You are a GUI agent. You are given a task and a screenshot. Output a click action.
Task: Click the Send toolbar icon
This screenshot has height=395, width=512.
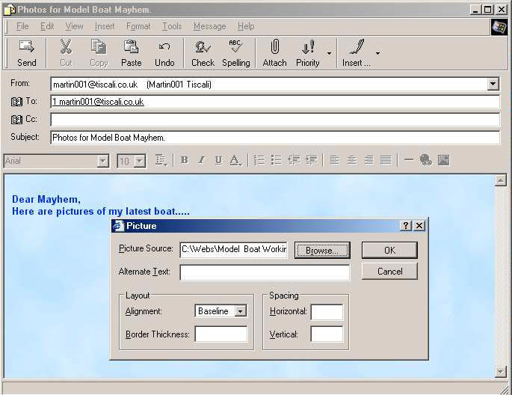pos(26,47)
